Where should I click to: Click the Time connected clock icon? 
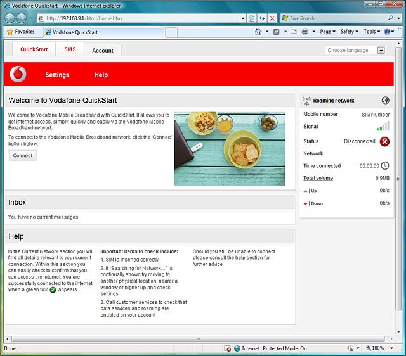(385, 165)
